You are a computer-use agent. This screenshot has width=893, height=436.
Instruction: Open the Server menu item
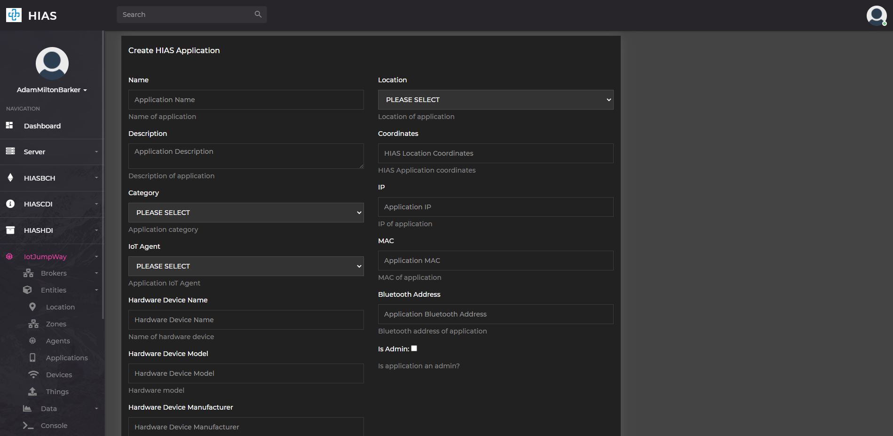coord(34,152)
